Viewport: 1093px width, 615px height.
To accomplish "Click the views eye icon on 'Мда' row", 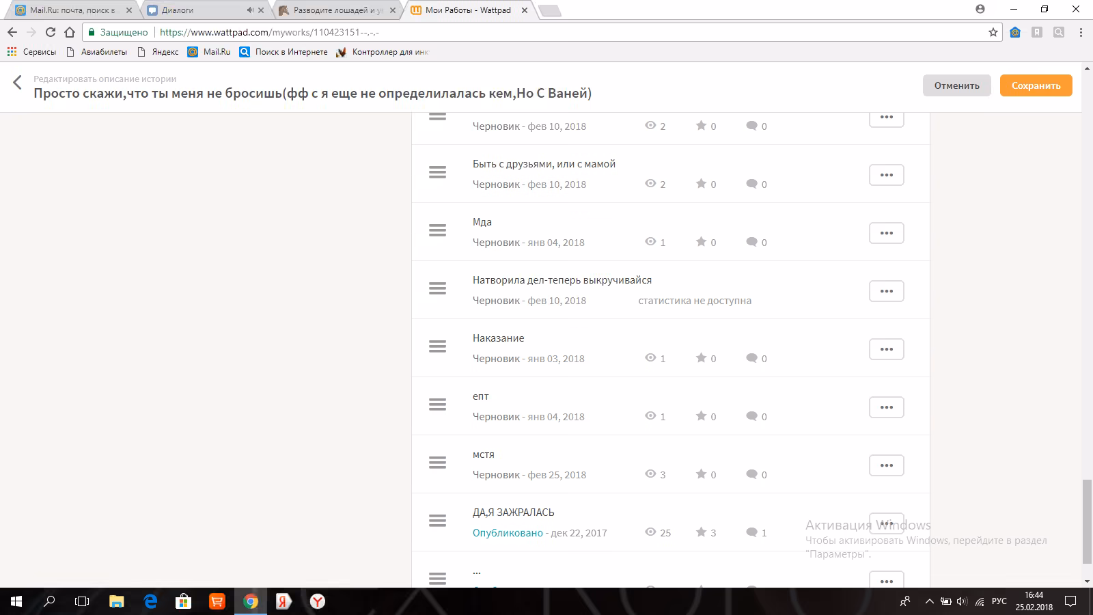I will [x=650, y=241].
